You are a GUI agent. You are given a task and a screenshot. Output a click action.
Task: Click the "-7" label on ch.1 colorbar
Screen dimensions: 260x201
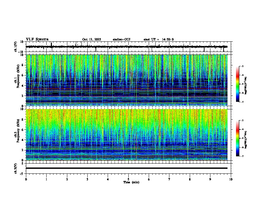point(242,102)
